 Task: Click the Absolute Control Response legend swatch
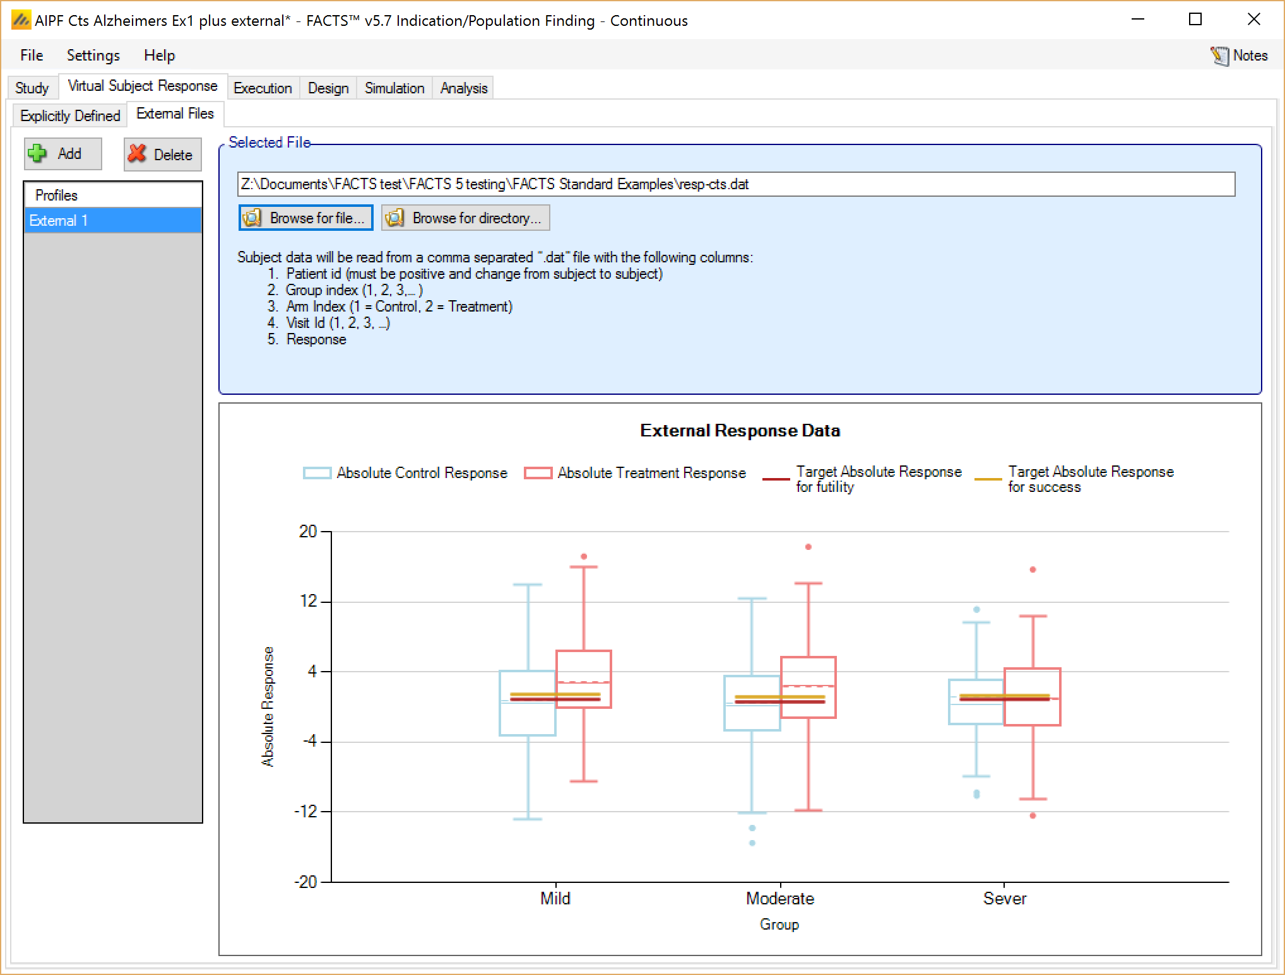[x=317, y=473]
